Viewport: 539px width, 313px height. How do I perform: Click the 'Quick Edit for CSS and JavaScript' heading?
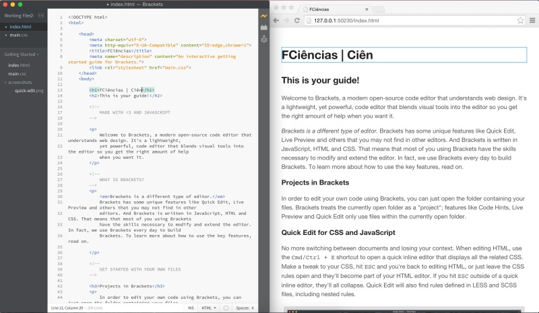[338, 233]
